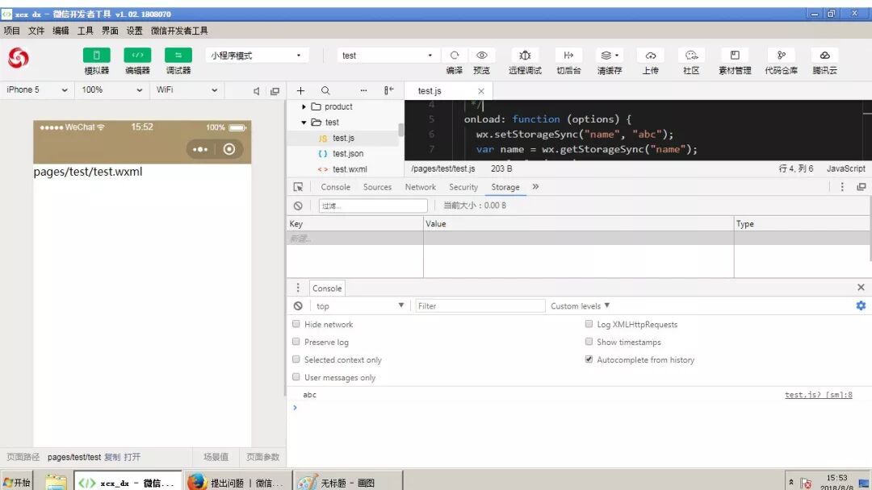Open the material management icon

coord(735,56)
